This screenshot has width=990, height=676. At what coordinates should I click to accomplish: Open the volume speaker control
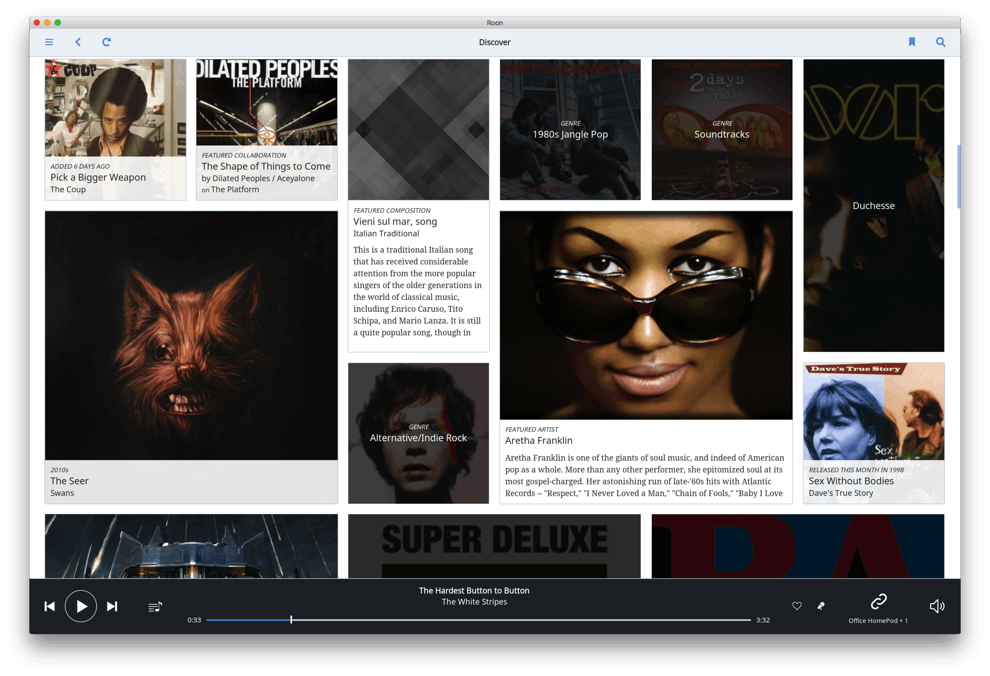pyautogui.click(x=937, y=606)
